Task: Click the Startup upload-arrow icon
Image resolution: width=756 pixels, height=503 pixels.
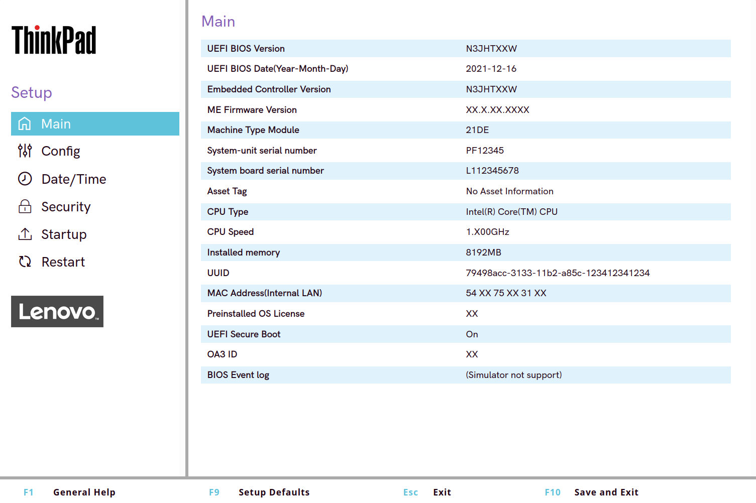Action: coord(25,234)
